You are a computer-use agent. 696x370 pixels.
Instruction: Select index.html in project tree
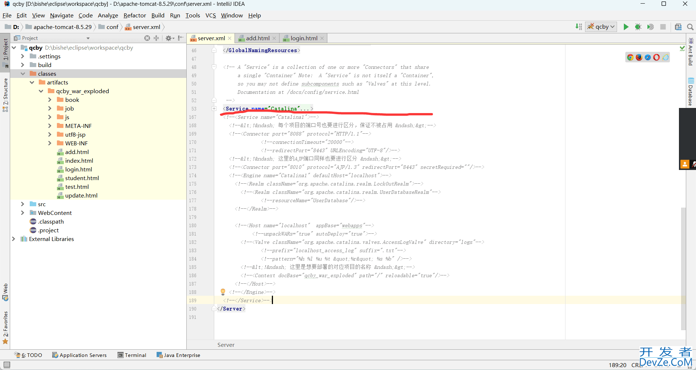pyautogui.click(x=79, y=161)
